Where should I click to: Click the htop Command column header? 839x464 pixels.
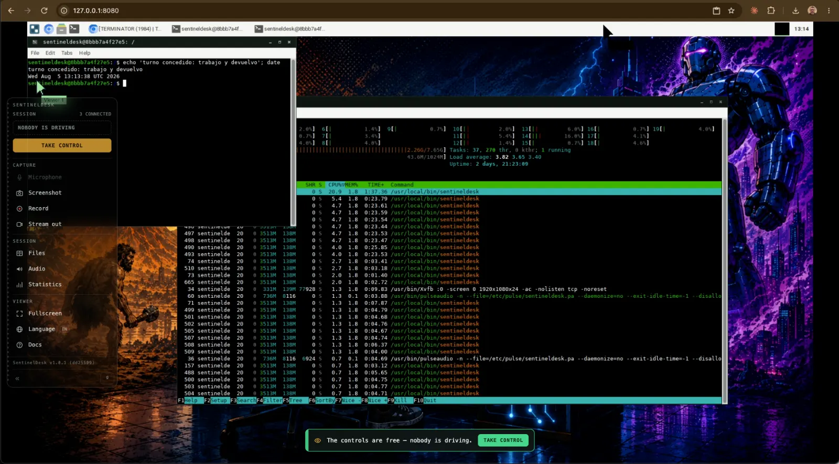[x=402, y=185]
